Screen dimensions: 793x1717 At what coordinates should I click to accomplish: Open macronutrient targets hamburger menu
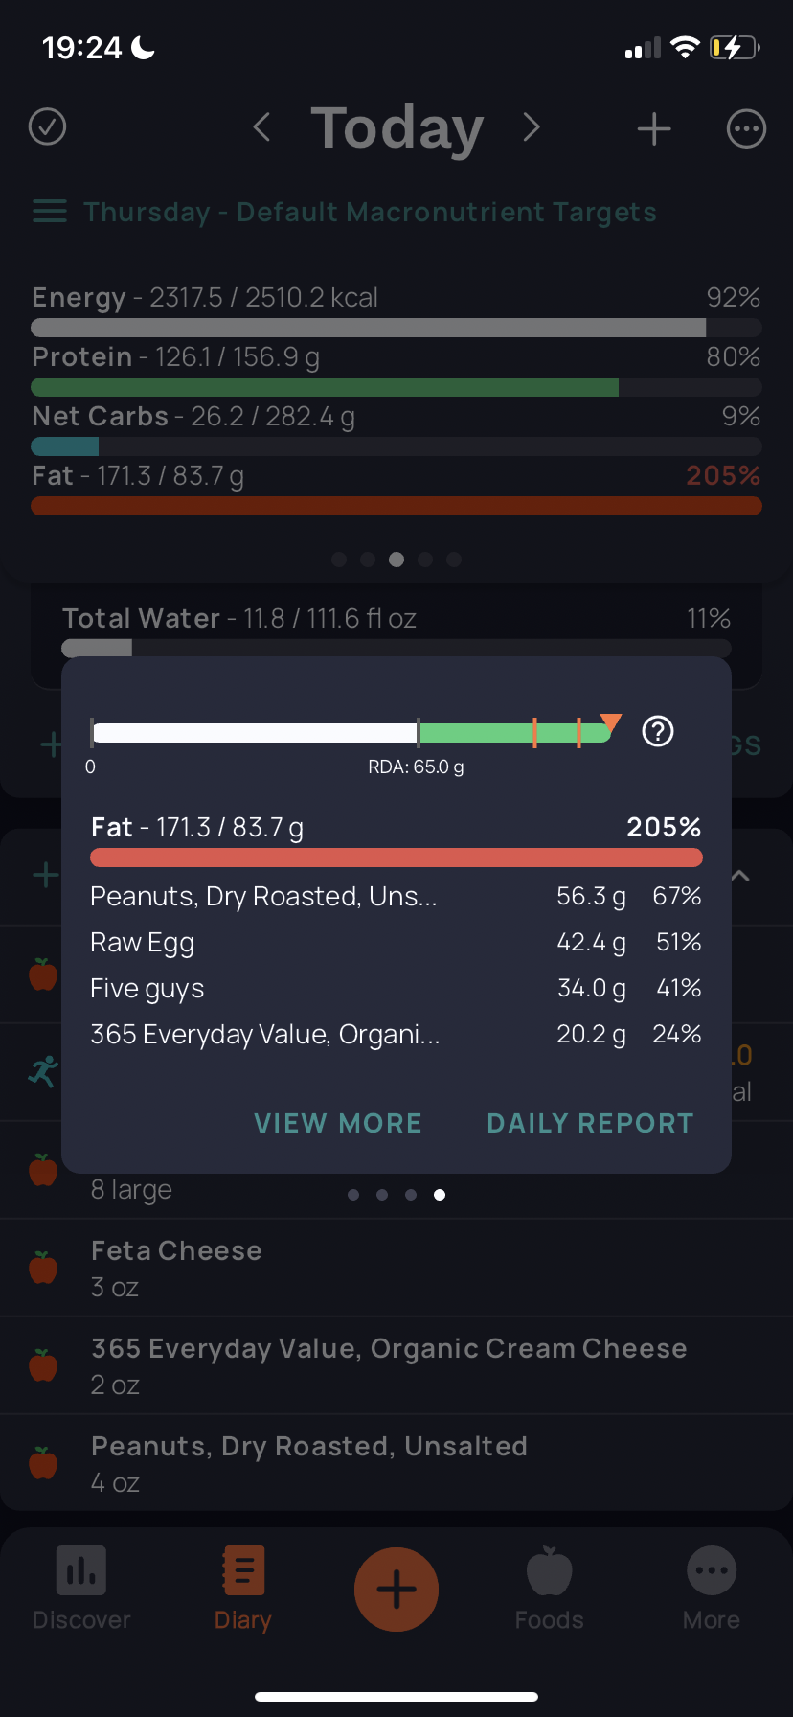tap(50, 212)
